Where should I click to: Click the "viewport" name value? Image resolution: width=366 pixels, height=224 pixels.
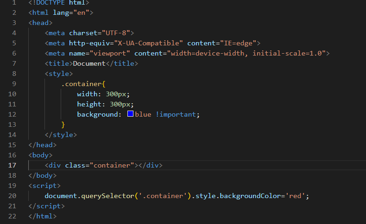pyautogui.click(x=110, y=53)
